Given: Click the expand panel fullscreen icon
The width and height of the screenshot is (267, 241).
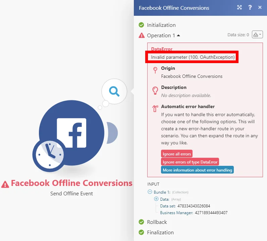Looking at the screenshot, I should (239, 7).
